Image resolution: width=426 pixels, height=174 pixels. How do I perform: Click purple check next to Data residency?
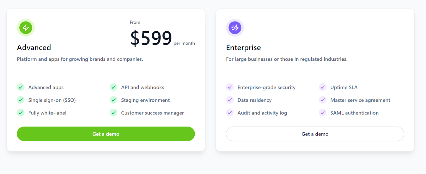click(x=230, y=100)
